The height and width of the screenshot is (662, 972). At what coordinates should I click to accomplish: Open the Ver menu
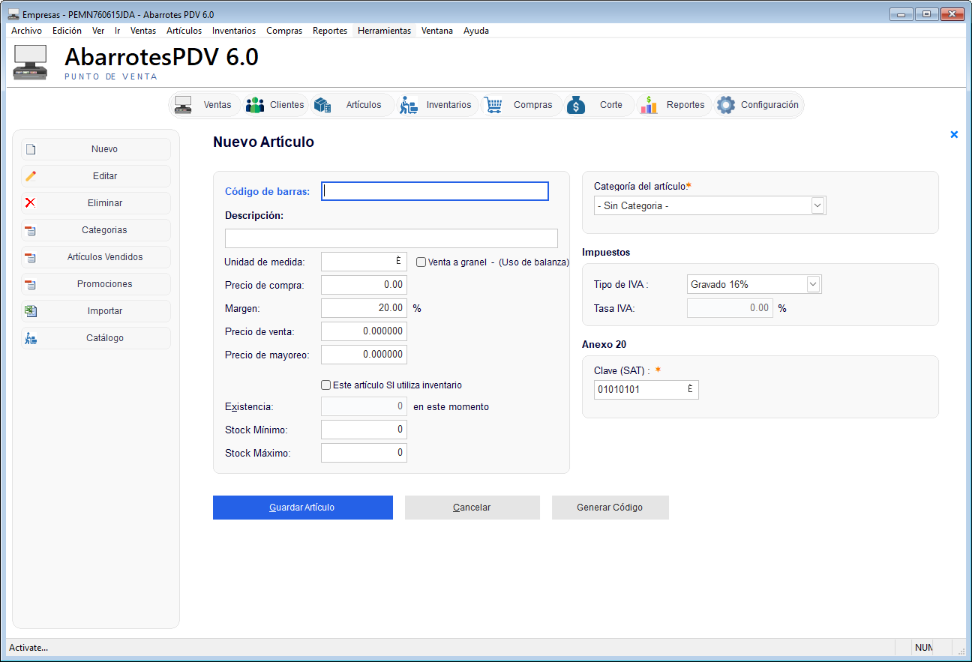[x=98, y=31]
